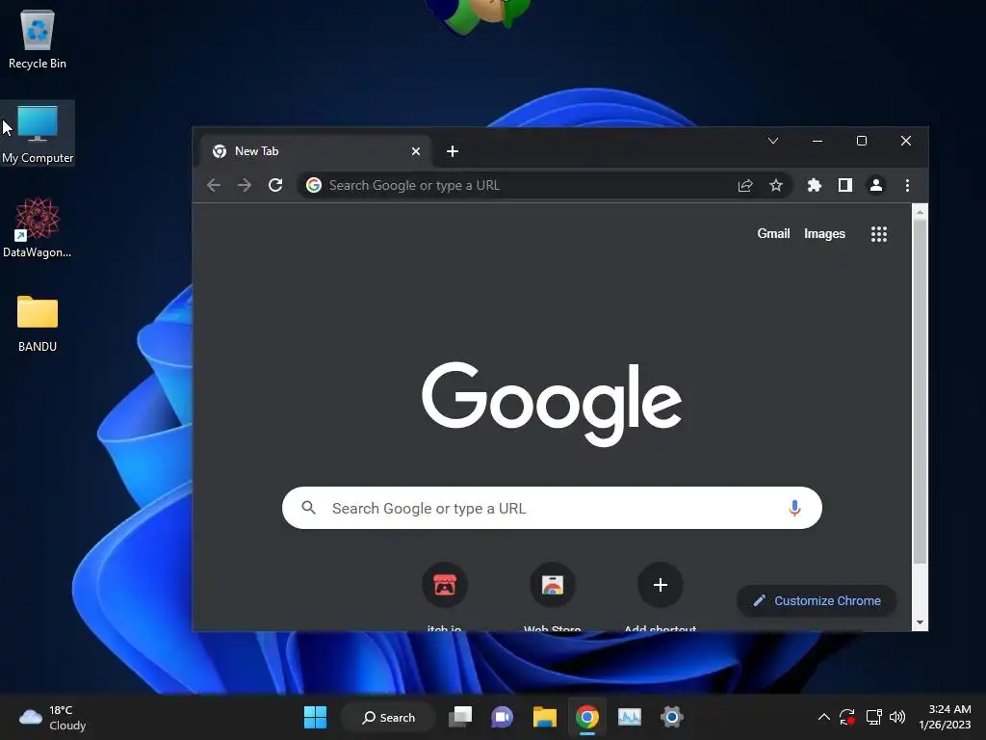Click the taskbar Search box
Screen dimensions: 986x740
tap(388, 717)
